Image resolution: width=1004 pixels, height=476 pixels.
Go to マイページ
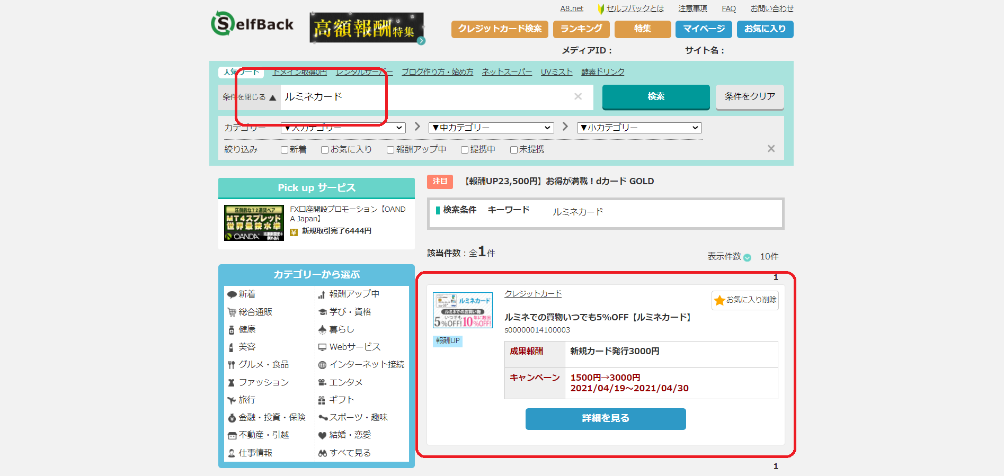tap(704, 29)
